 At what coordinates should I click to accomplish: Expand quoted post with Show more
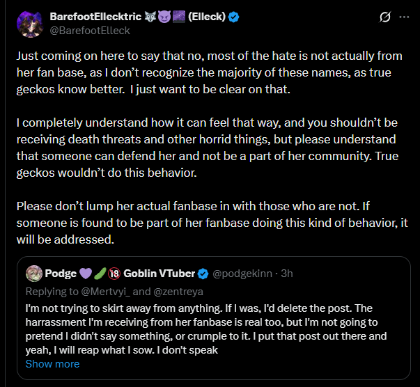(x=52, y=363)
